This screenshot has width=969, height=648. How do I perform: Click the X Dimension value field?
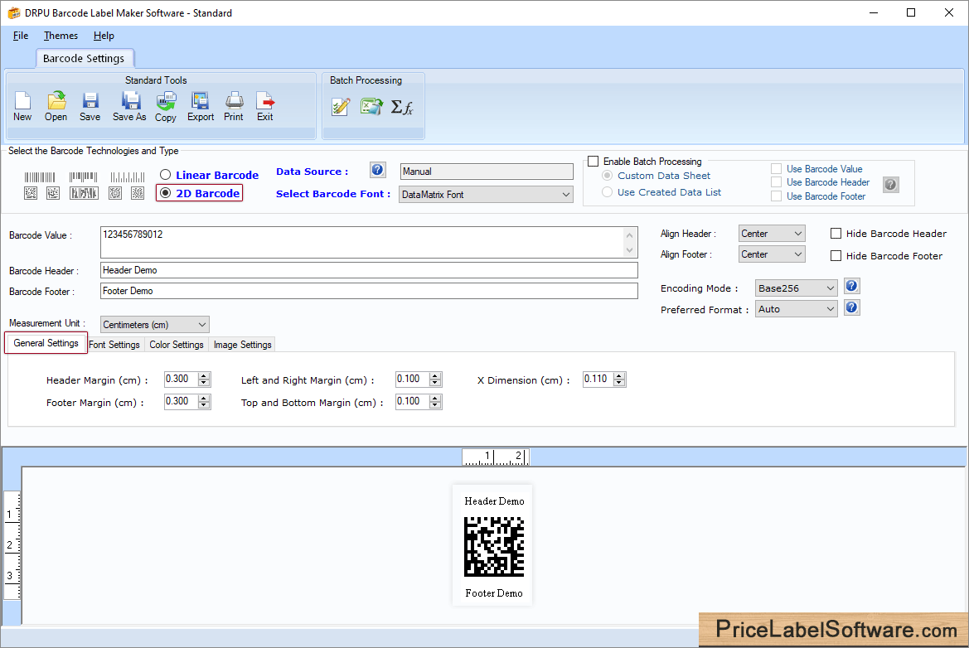click(x=598, y=380)
